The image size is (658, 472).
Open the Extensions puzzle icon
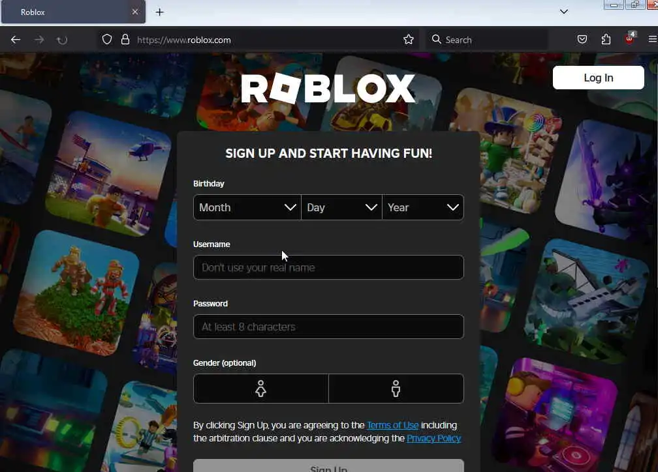pos(606,39)
